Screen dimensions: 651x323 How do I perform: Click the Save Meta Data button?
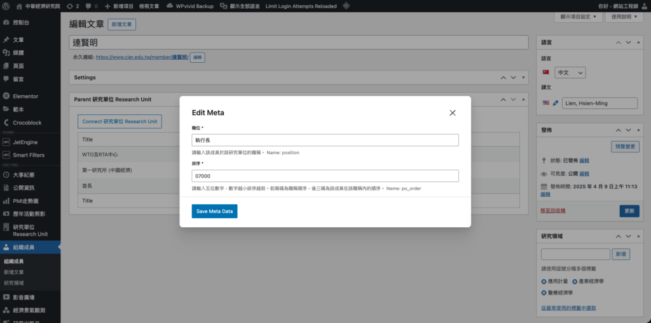point(214,211)
